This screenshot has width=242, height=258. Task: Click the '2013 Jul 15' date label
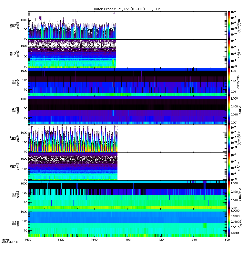(x=10, y=242)
